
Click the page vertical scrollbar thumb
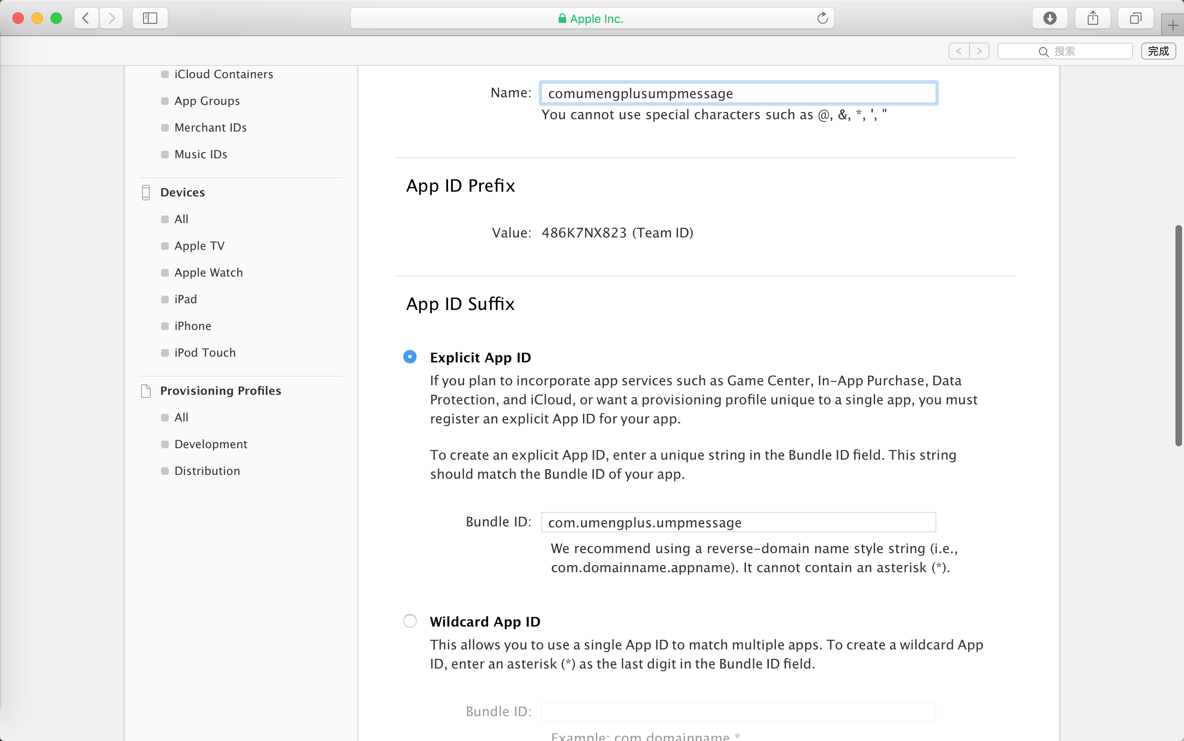tap(1178, 336)
